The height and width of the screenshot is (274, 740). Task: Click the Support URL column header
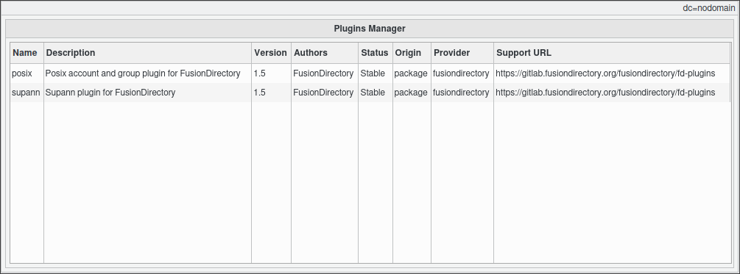pyautogui.click(x=612, y=53)
